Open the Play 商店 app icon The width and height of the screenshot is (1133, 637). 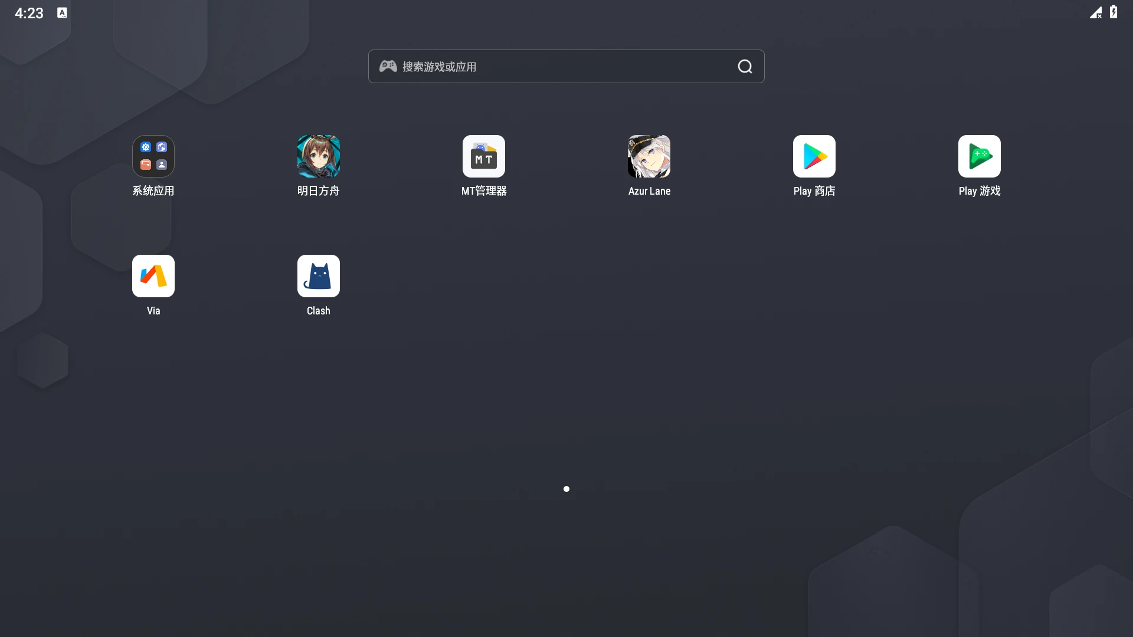pyautogui.click(x=814, y=156)
